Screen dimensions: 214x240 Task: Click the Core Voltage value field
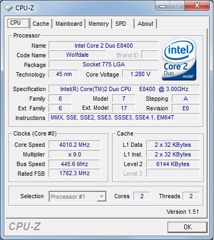(x=140, y=74)
